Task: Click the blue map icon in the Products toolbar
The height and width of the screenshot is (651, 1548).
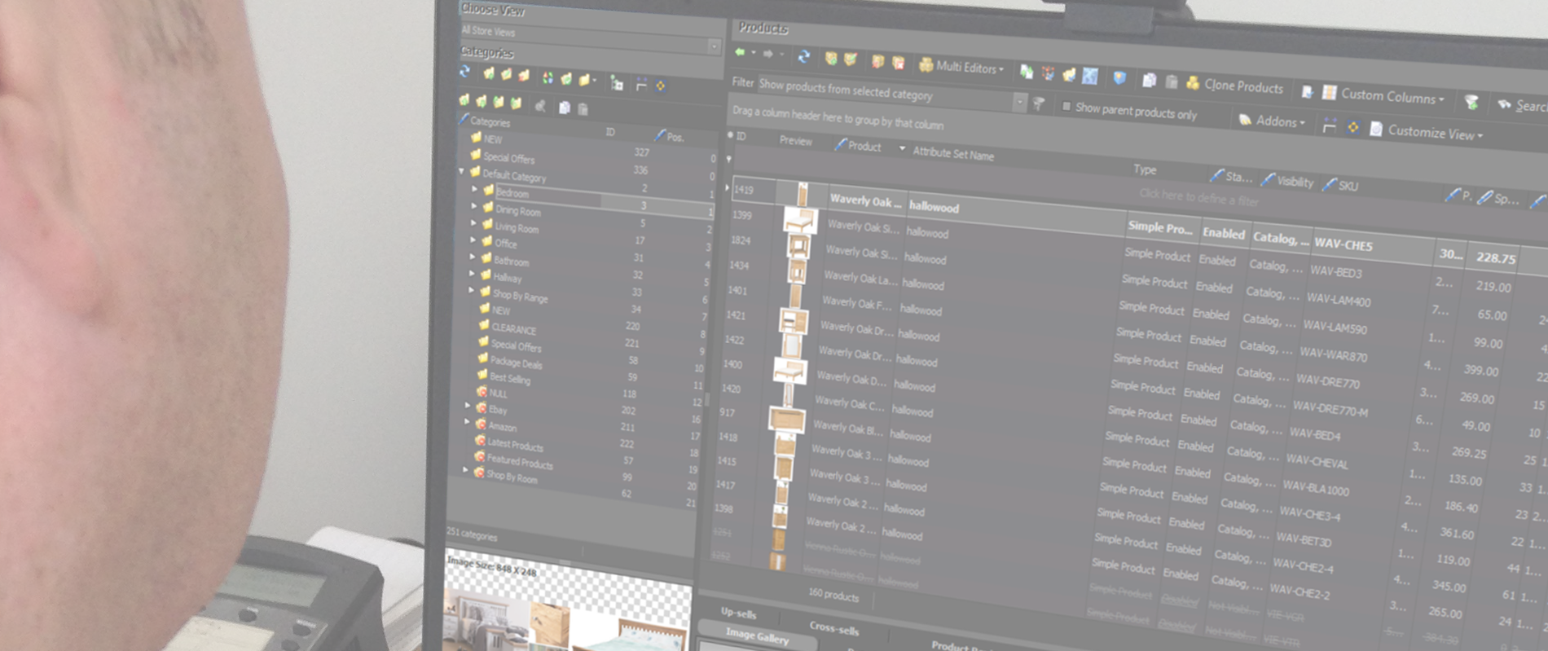Action: point(1089,76)
